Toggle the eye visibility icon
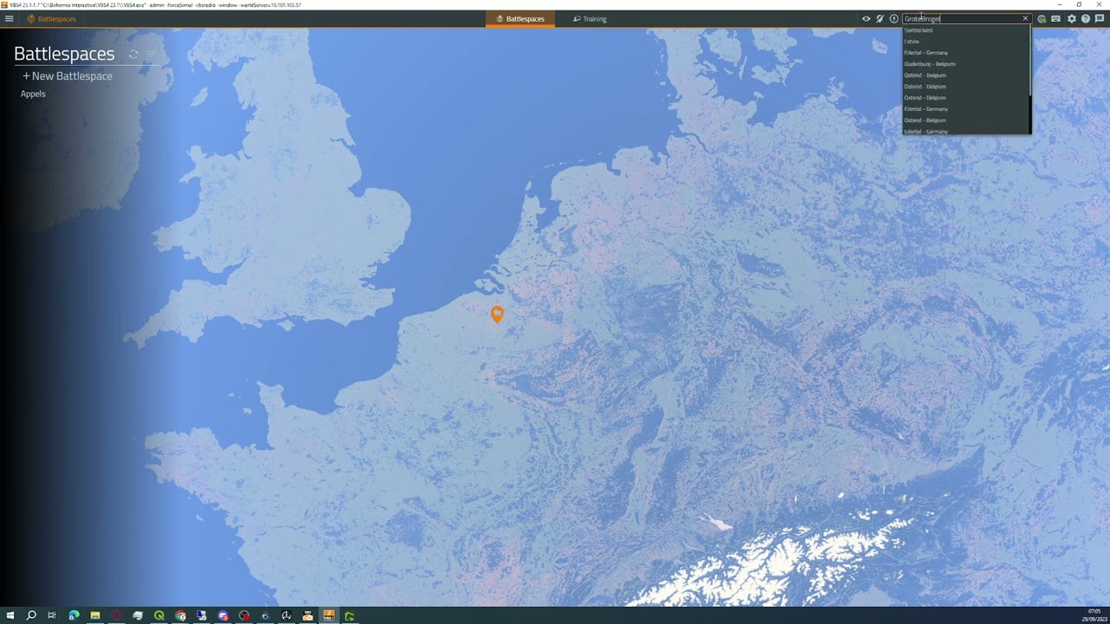 point(865,18)
